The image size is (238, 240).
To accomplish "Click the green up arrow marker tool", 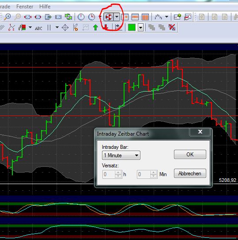I will (x=95, y=28).
